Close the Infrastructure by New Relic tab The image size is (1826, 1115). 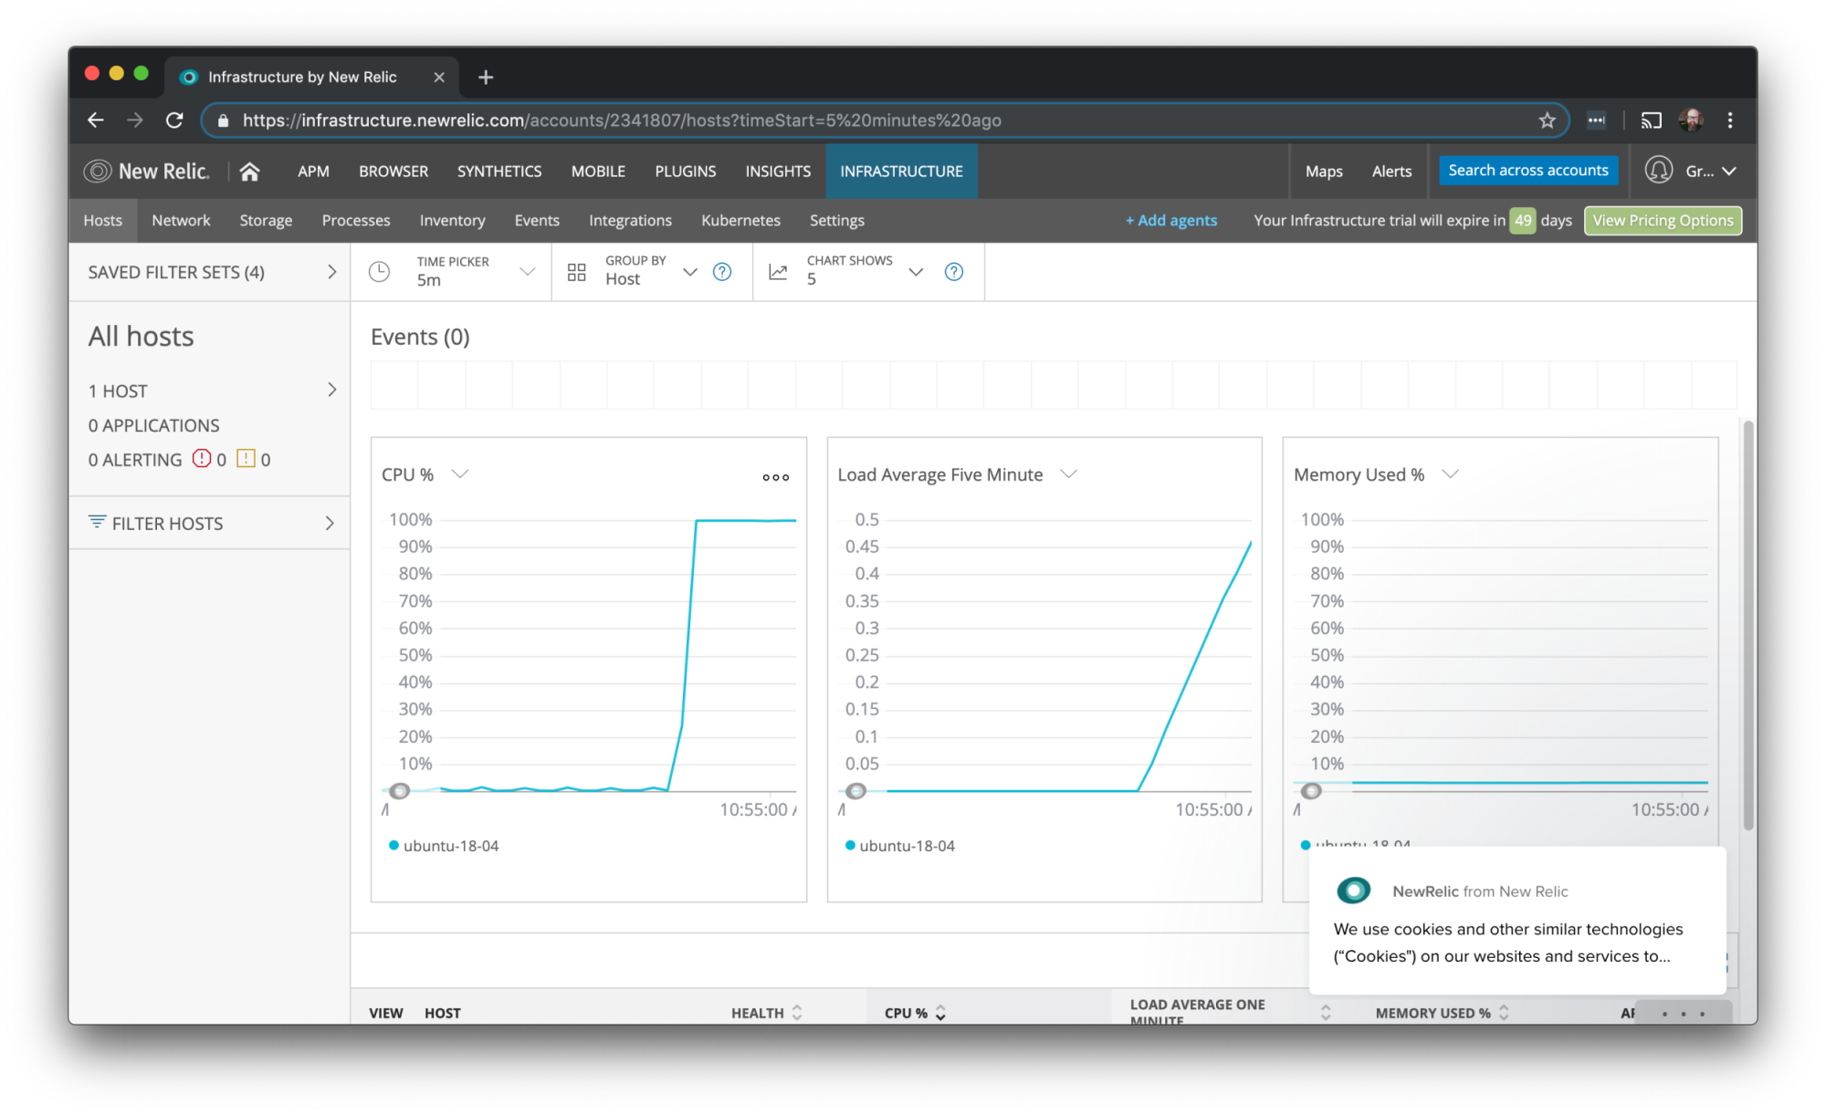(439, 78)
